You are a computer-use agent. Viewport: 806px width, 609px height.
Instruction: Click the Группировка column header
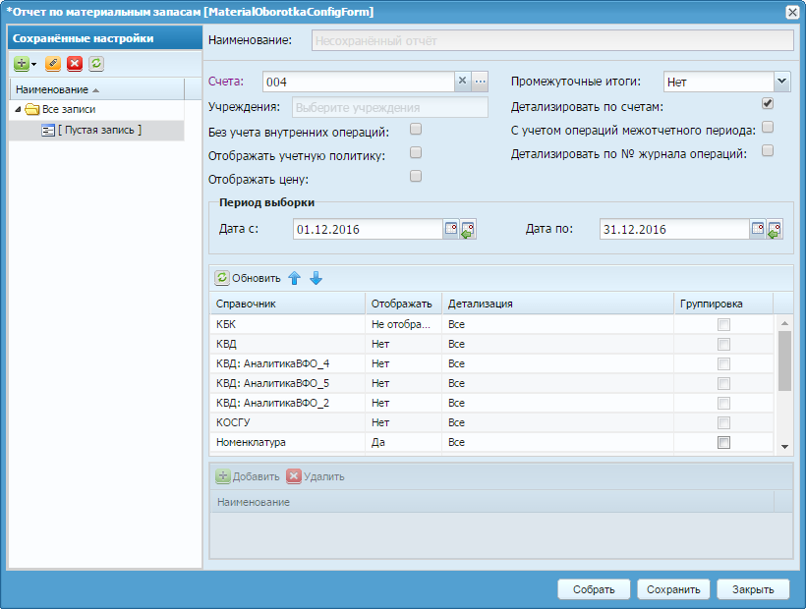(x=723, y=304)
